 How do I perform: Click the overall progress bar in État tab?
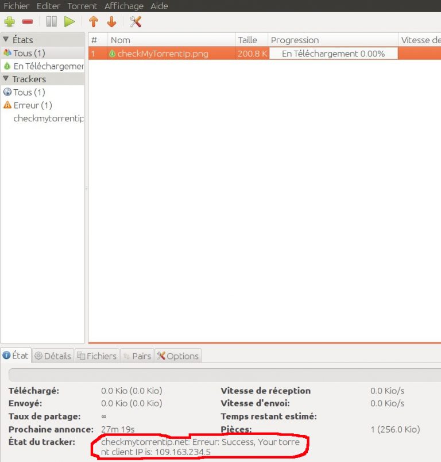click(225, 375)
